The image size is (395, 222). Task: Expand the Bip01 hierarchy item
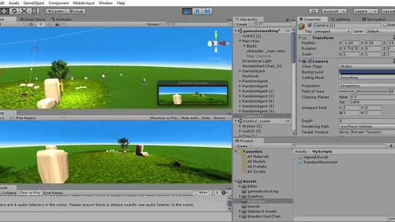(x=244, y=46)
